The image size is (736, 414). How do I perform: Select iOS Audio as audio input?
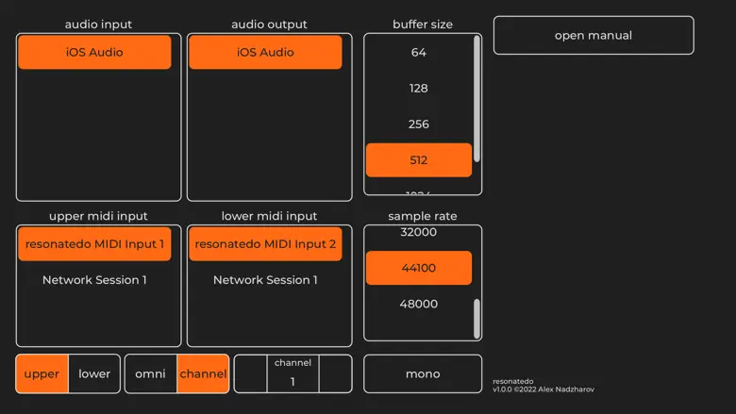click(x=94, y=52)
